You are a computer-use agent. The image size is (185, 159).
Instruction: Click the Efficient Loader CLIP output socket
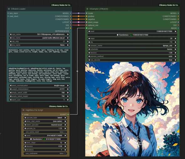71,28
